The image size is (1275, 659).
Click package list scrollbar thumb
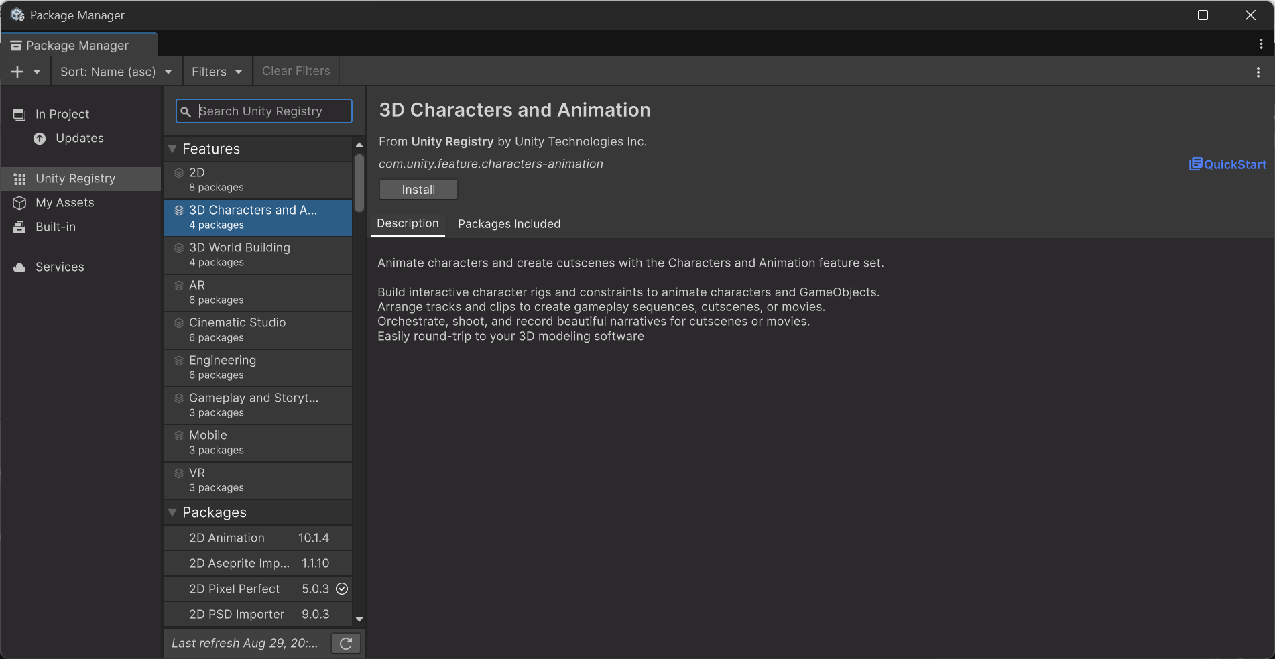pos(359,182)
